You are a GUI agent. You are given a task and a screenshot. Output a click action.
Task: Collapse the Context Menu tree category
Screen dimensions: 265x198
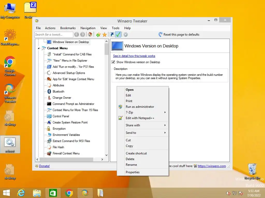[x=39, y=48]
